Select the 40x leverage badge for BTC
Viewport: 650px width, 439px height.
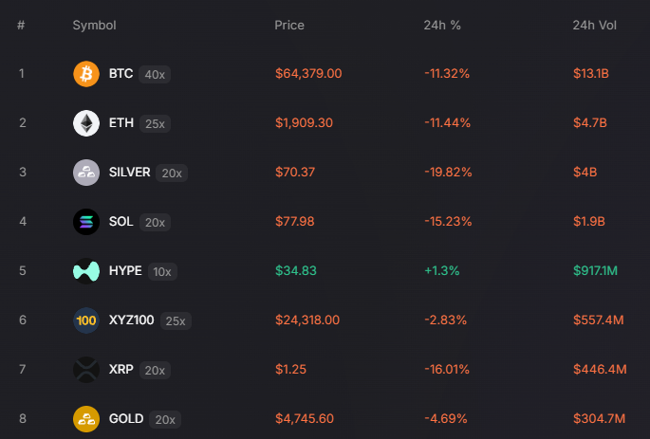click(155, 74)
